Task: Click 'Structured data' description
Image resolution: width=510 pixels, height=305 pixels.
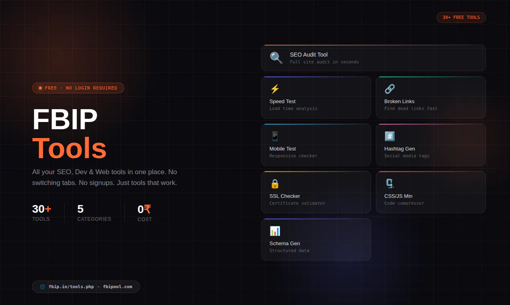Action: click(x=289, y=251)
